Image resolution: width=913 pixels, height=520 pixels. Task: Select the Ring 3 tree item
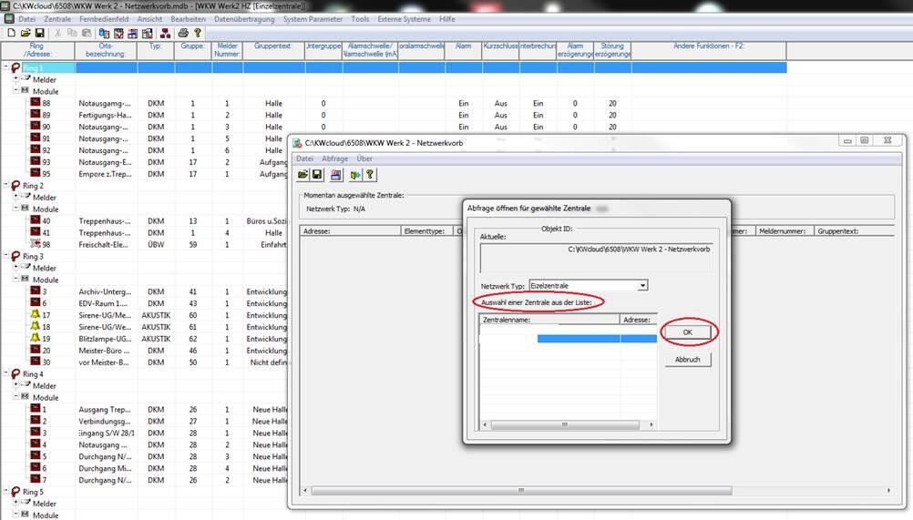33,256
